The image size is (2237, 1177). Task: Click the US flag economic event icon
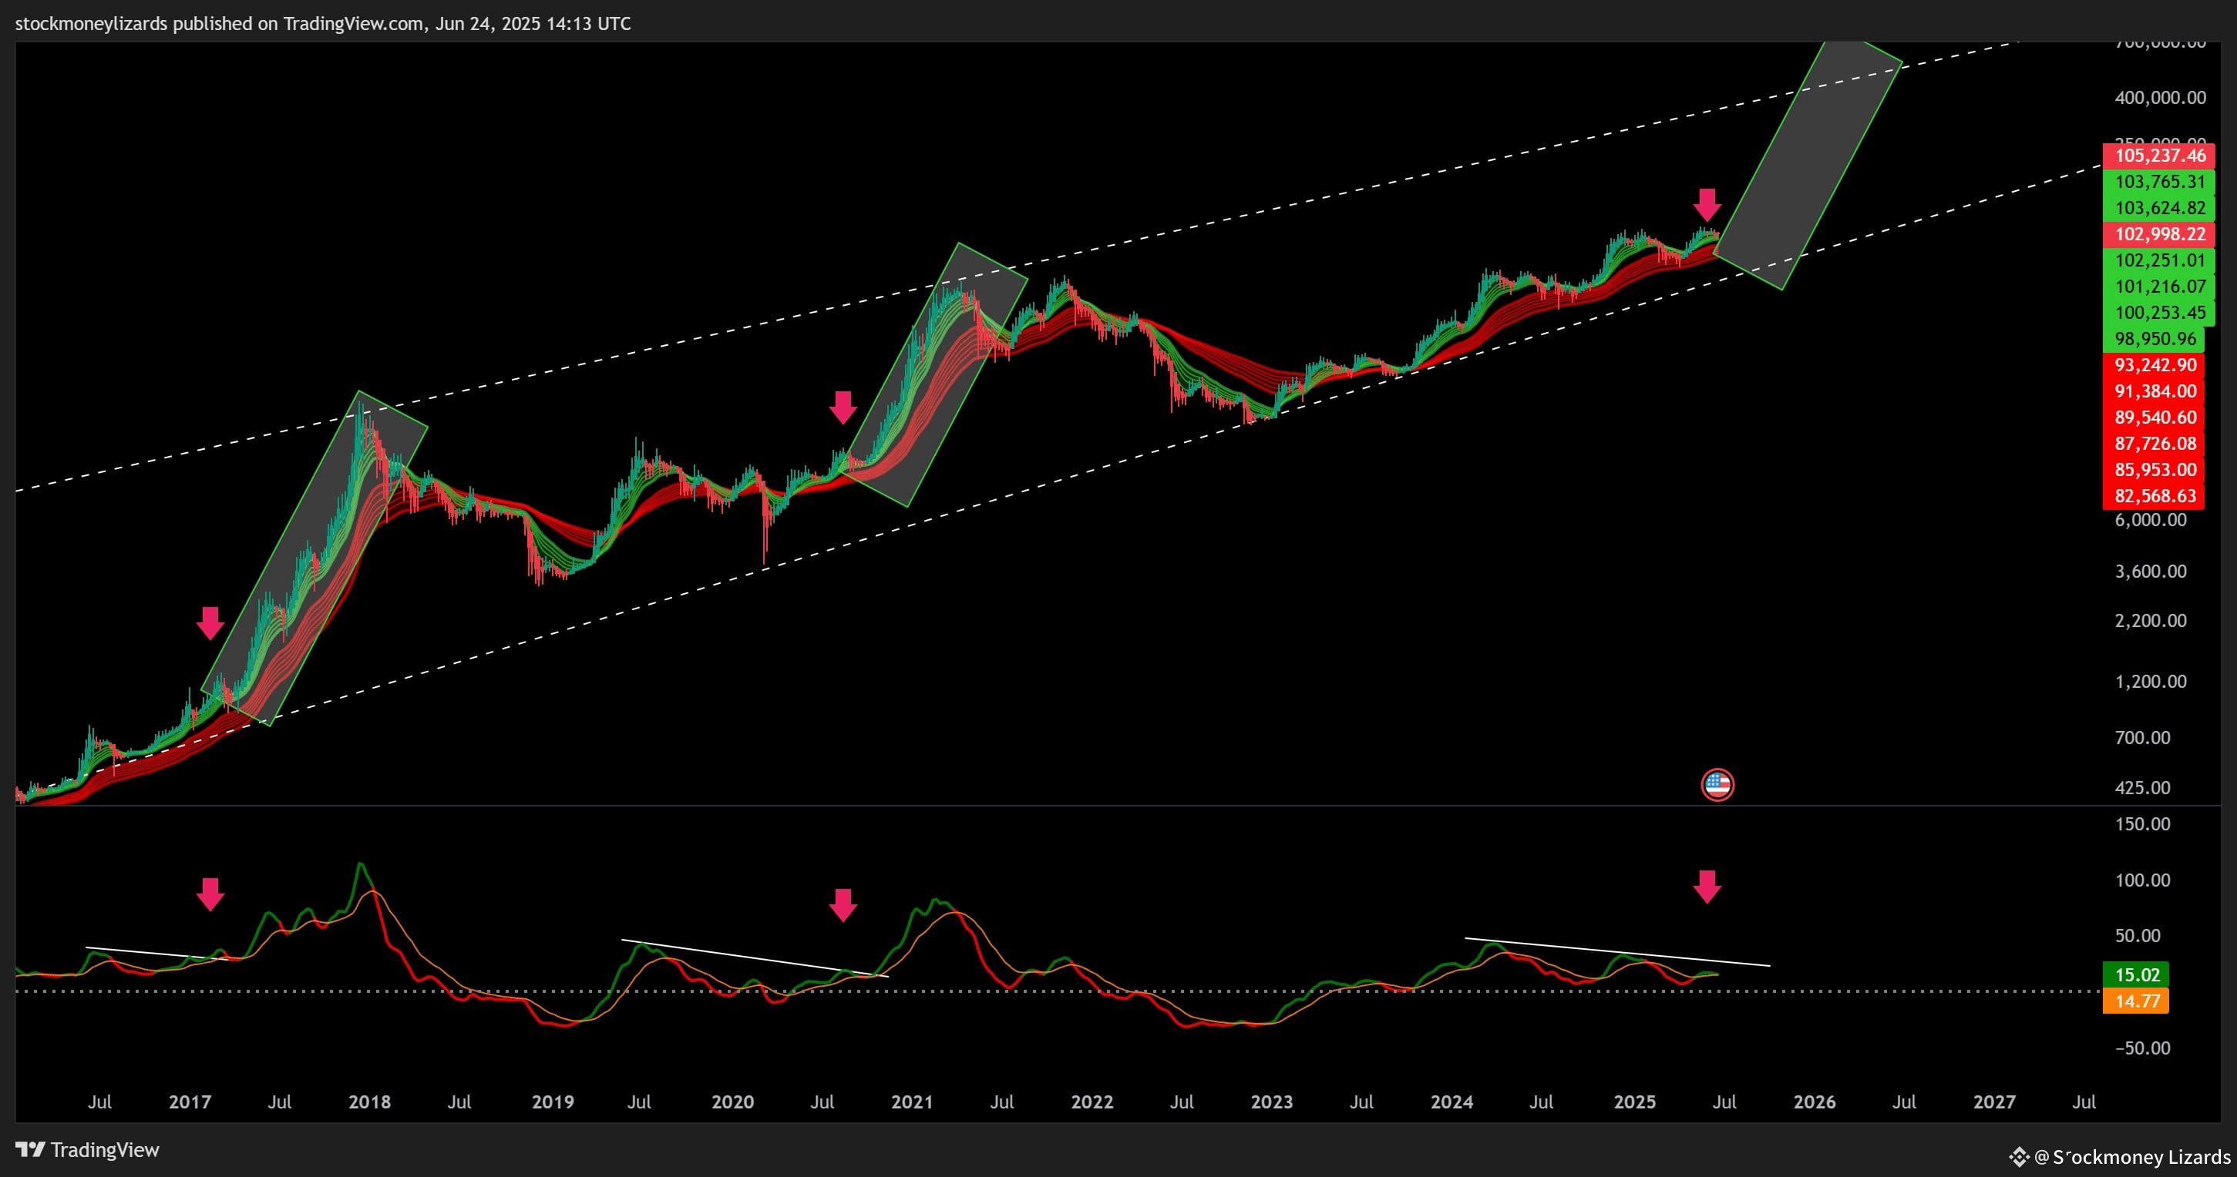pyautogui.click(x=1717, y=785)
